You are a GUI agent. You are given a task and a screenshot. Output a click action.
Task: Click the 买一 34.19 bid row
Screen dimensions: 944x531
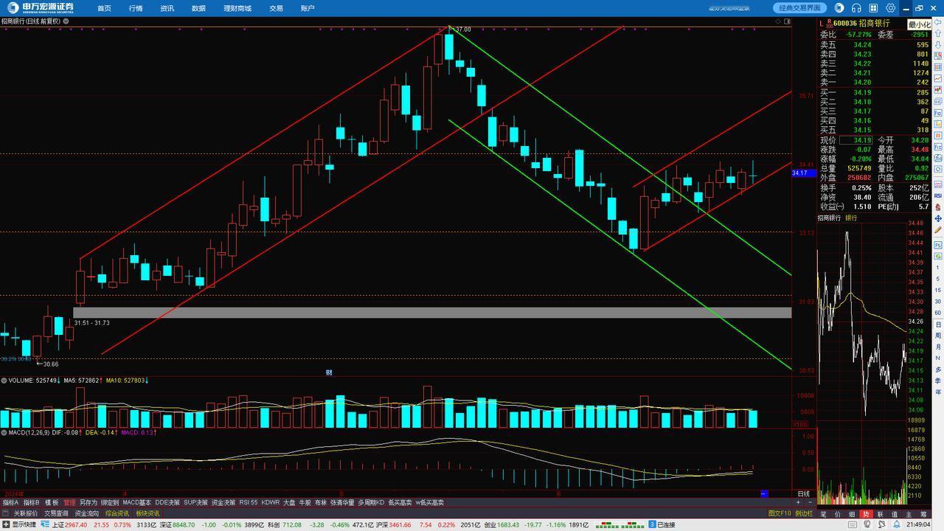click(x=875, y=92)
